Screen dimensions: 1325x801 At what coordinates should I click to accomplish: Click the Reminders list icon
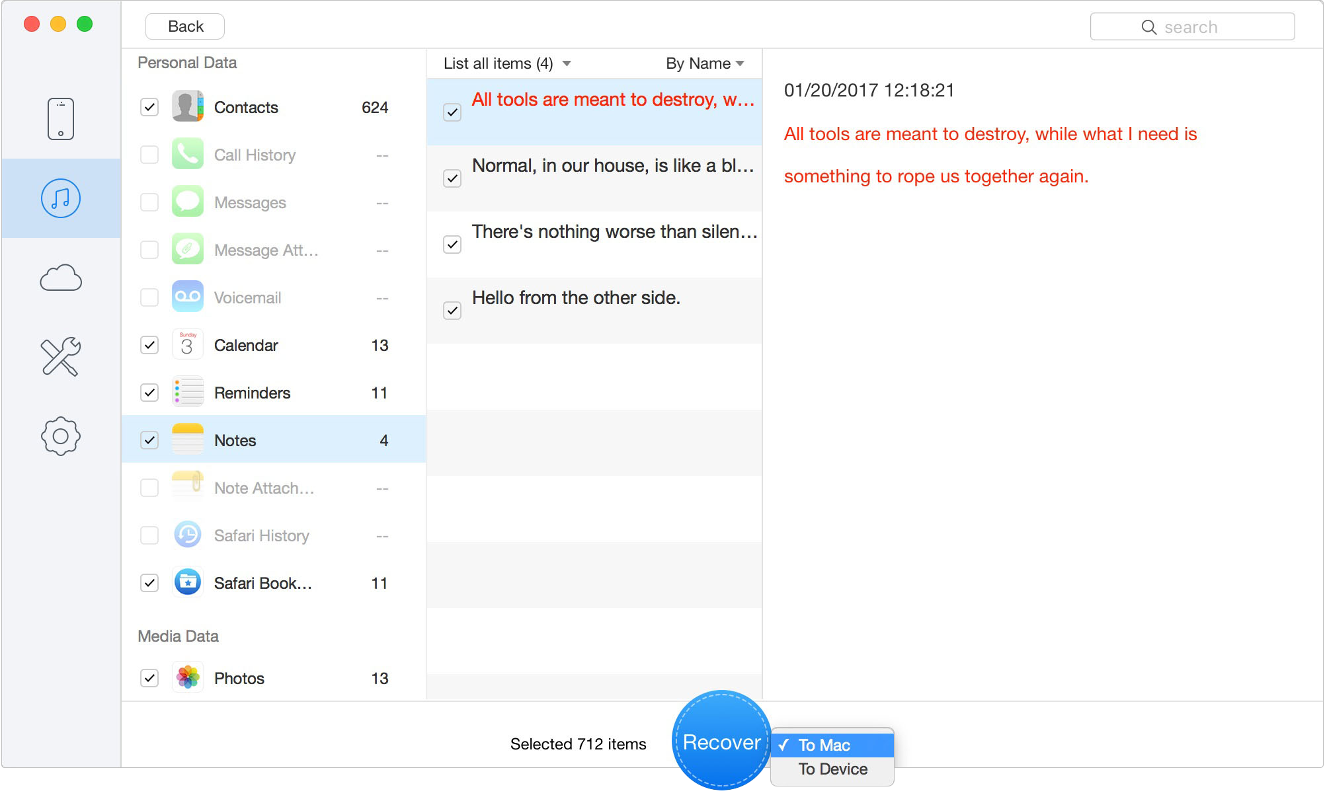(188, 393)
